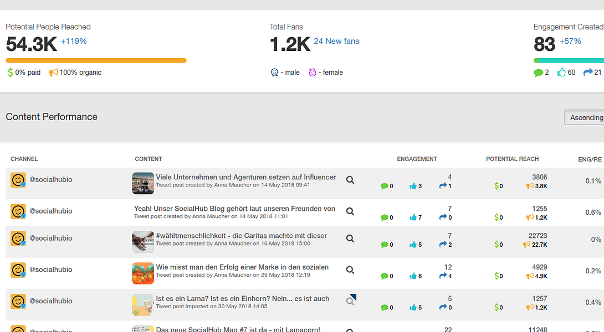Open the SocialHub Blog tweet title link
Viewport: 604px width, 332px height.
pyautogui.click(x=234, y=208)
